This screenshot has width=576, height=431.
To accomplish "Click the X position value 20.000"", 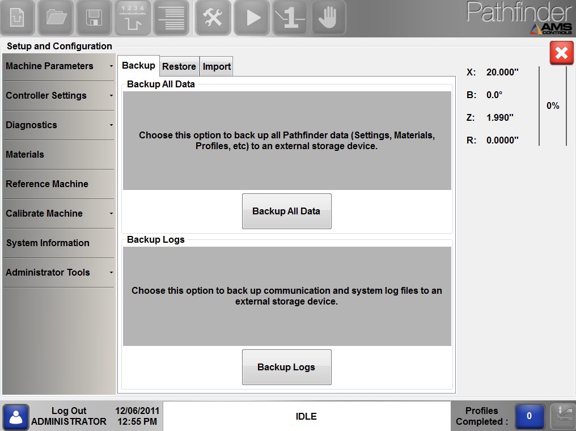I will (502, 73).
